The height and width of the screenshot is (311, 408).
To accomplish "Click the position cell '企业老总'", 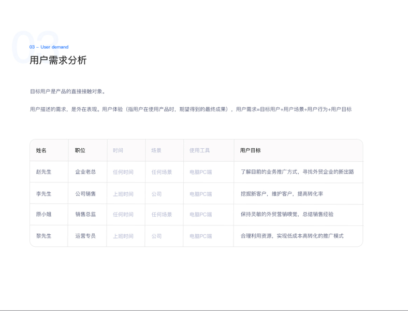I will (85, 172).
